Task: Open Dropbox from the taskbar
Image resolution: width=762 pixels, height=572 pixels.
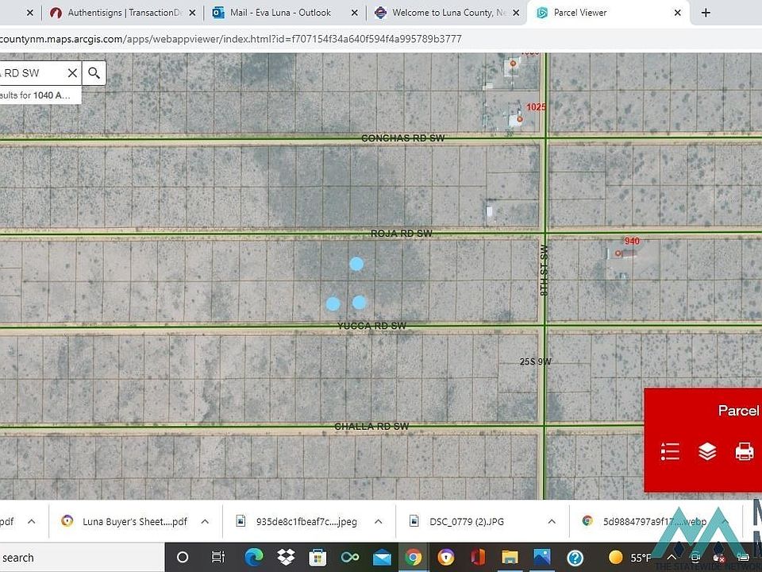Action: [286, 557]
